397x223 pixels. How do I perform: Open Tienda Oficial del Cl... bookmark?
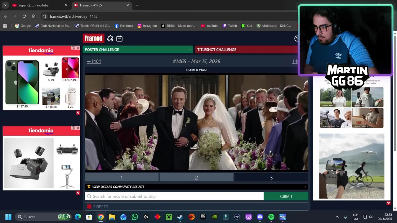click(x=92, y=26)
